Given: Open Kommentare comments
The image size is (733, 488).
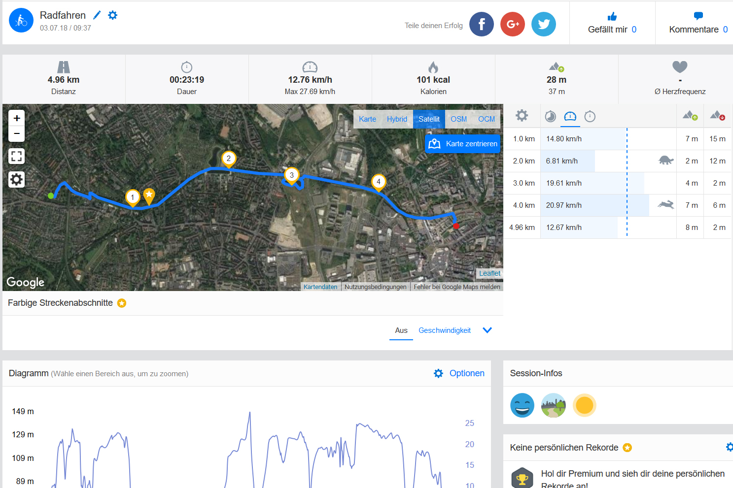Looking at the screenshot, I should click(x=698, y=23).
